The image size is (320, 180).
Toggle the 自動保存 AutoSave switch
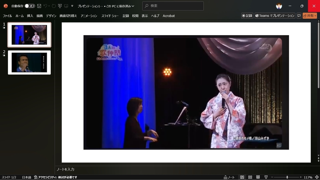[x=30, y=6]
